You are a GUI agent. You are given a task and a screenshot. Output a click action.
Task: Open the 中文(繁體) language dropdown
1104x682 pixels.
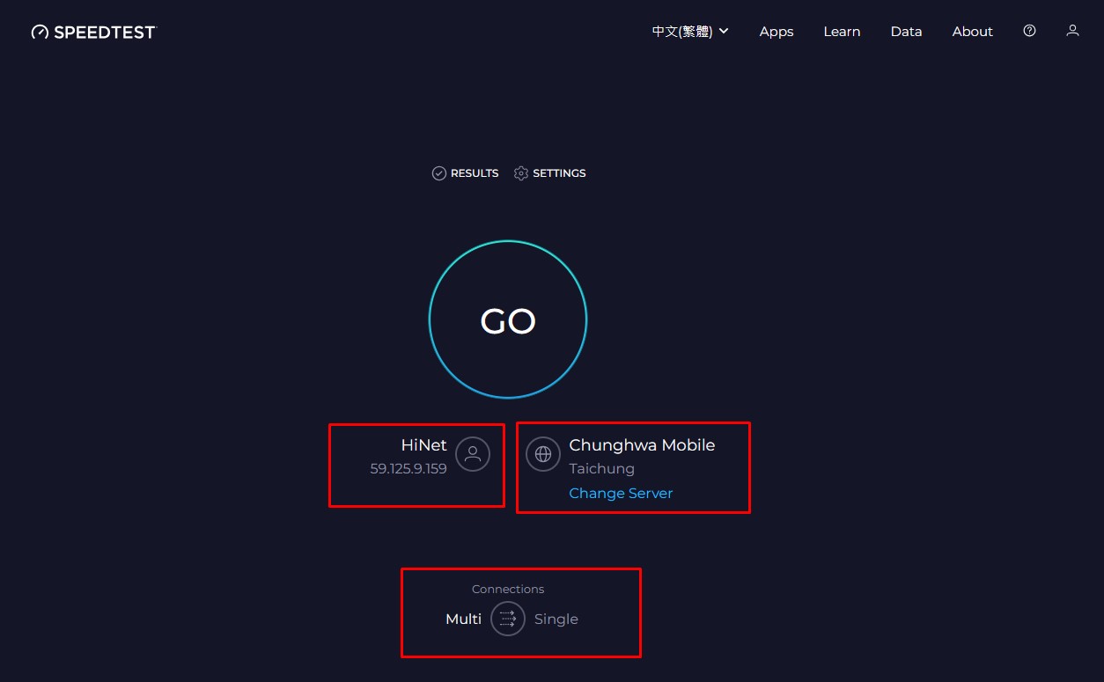[690, 32]
